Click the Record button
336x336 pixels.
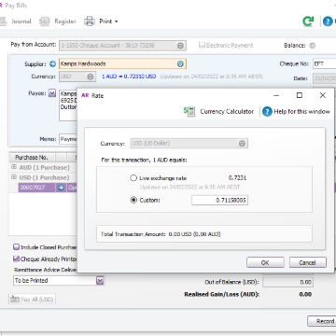[322, 321]
